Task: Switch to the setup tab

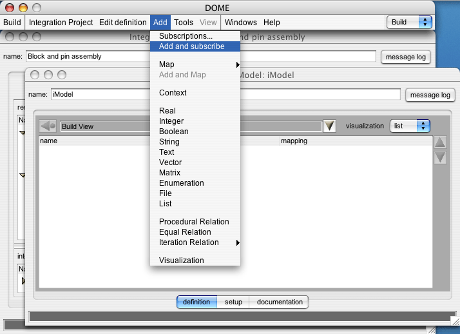Action: pyautogui.click(x=233, y=302)
